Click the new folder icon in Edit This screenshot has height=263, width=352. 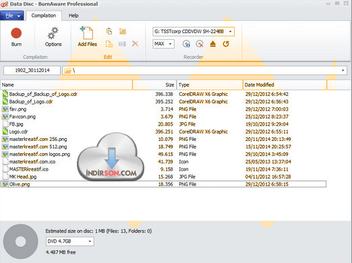coord(123,31)
